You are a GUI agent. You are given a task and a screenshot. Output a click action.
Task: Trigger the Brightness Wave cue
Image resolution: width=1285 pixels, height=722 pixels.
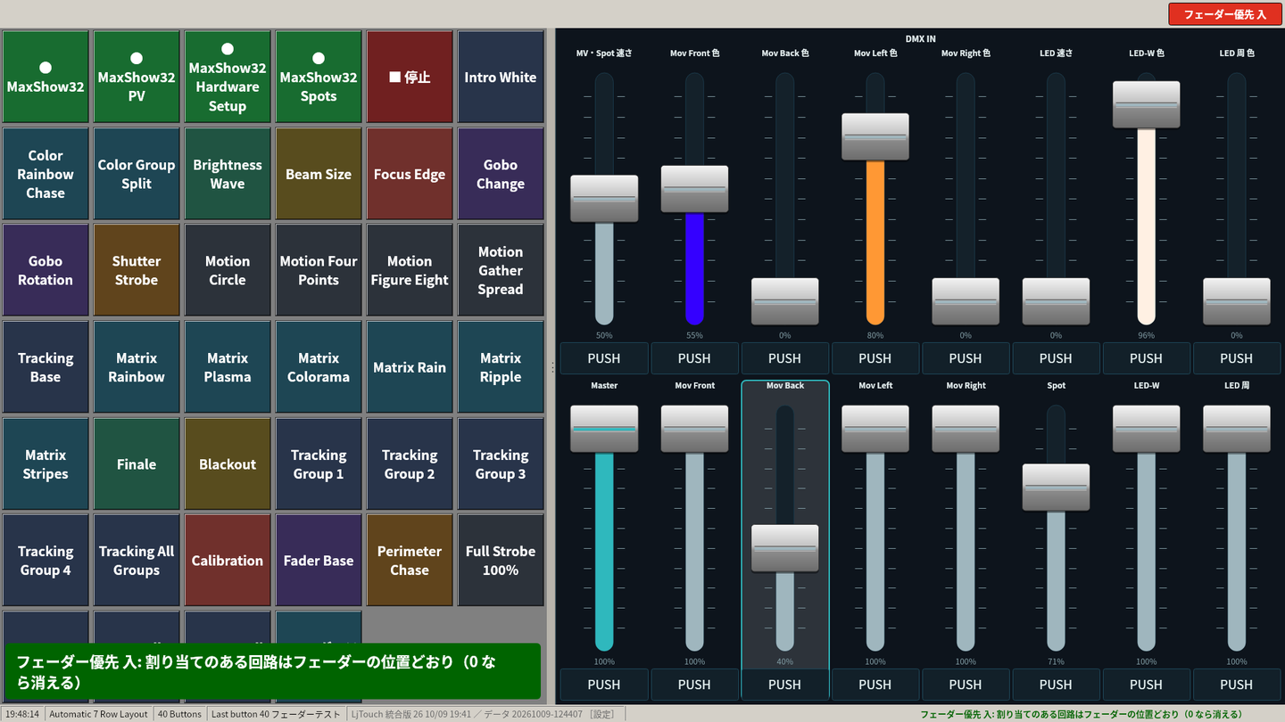(x=228, y=174)
